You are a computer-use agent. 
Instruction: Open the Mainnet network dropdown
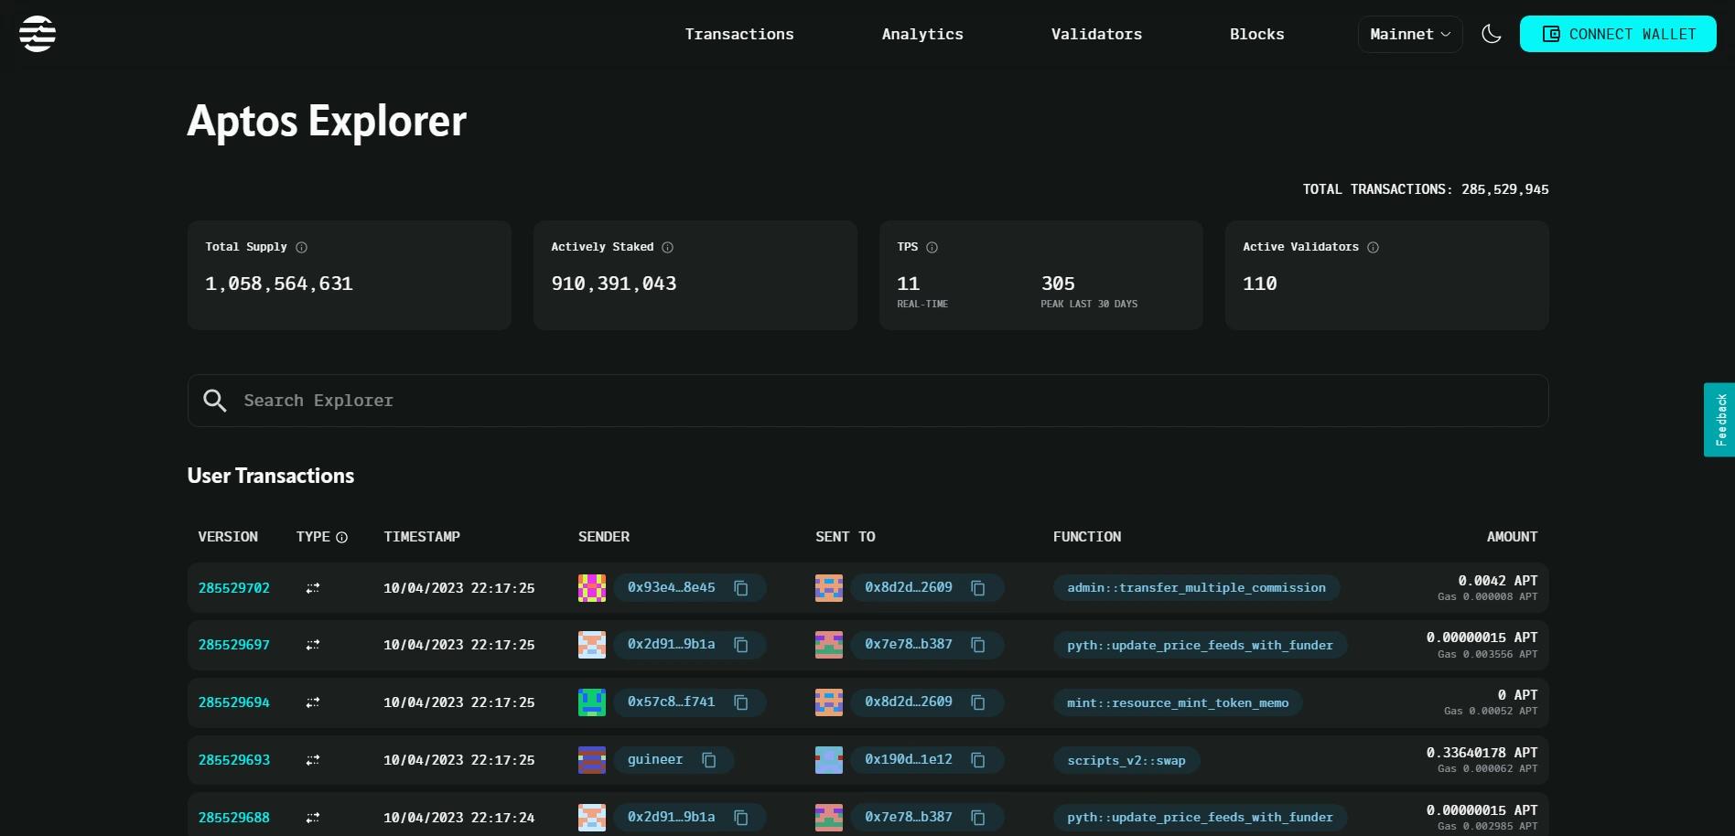1410,34
